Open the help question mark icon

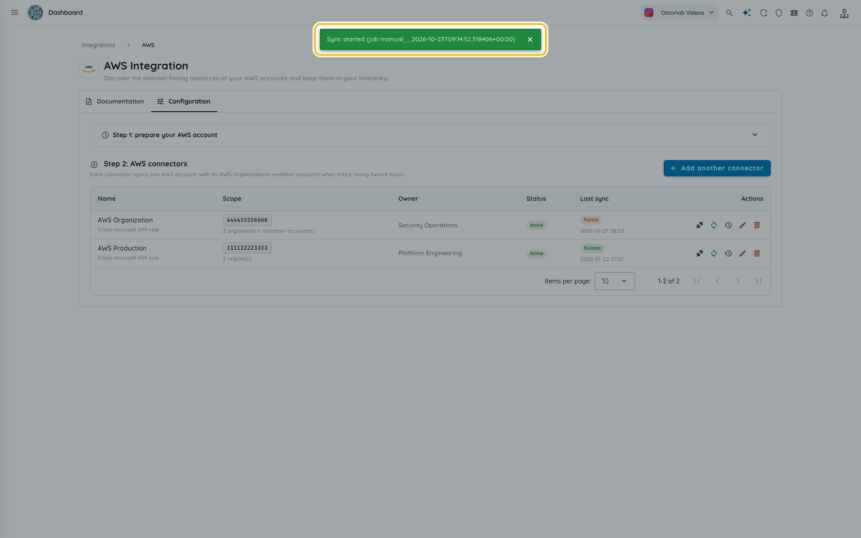point(809,13)
